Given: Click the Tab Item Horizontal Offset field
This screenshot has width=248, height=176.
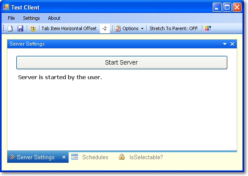Looking at the screenshot, I should 105,28.
